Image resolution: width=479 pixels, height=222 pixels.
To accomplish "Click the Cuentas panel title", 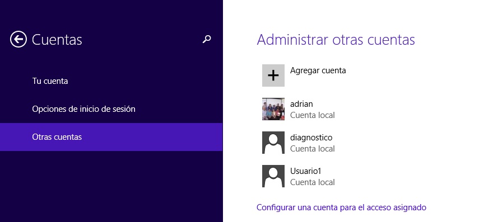I will click(57, 40).
